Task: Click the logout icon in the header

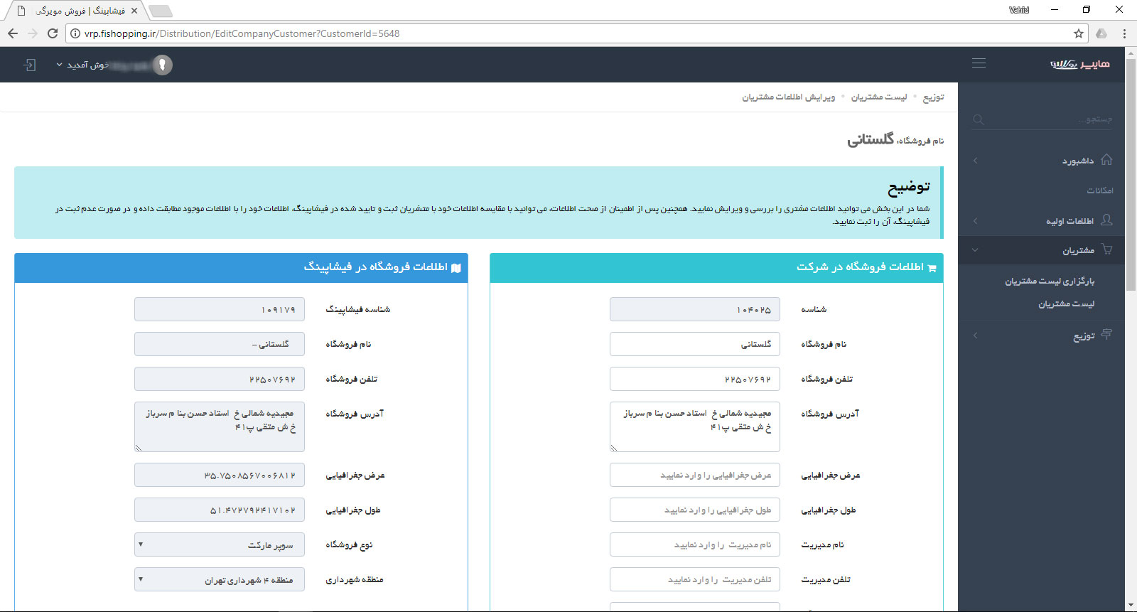Action: (x=29, y=65)
